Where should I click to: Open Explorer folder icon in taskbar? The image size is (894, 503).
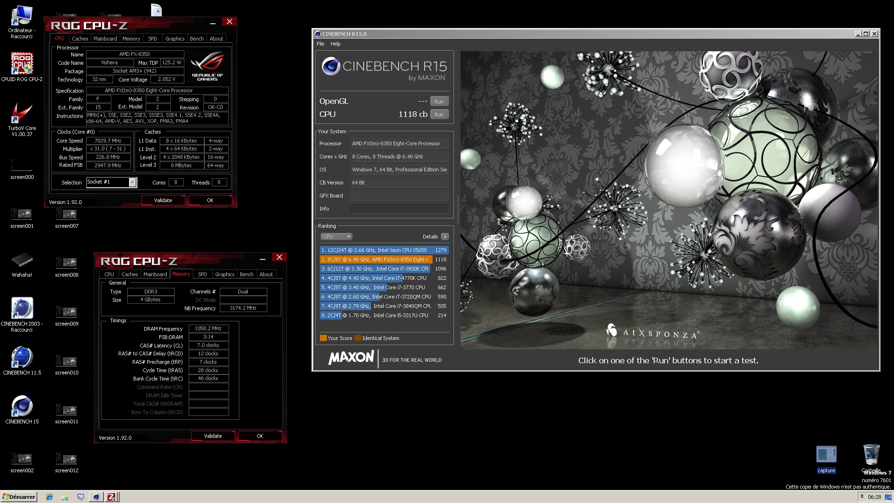pos(65,497)
